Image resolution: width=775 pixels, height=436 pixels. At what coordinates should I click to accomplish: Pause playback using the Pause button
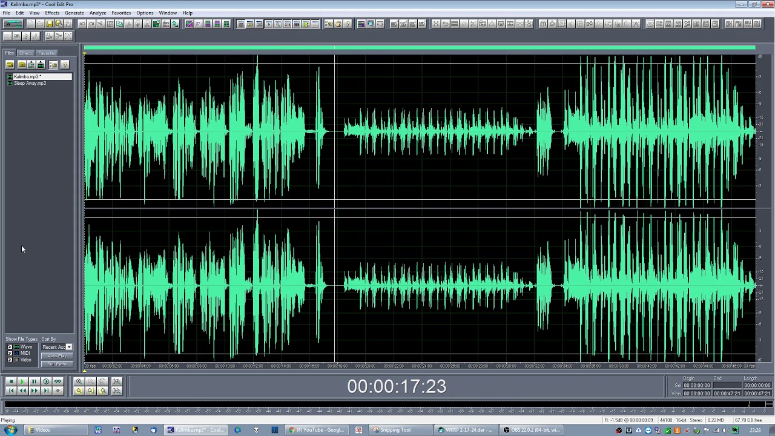[35, 381]
